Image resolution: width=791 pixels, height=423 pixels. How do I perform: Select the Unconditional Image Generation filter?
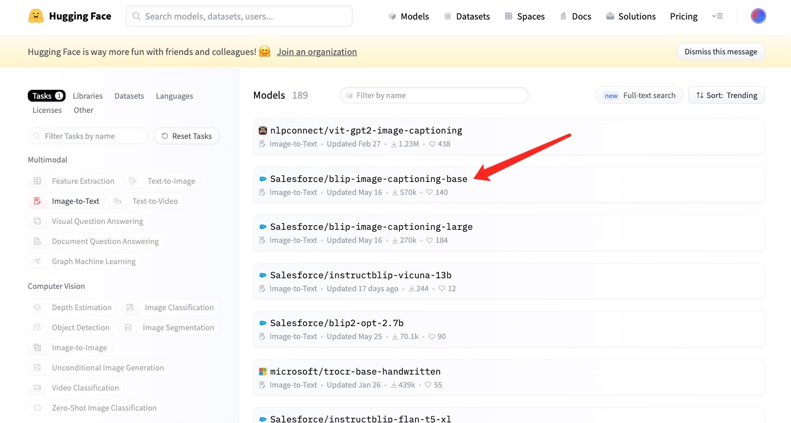99,367
